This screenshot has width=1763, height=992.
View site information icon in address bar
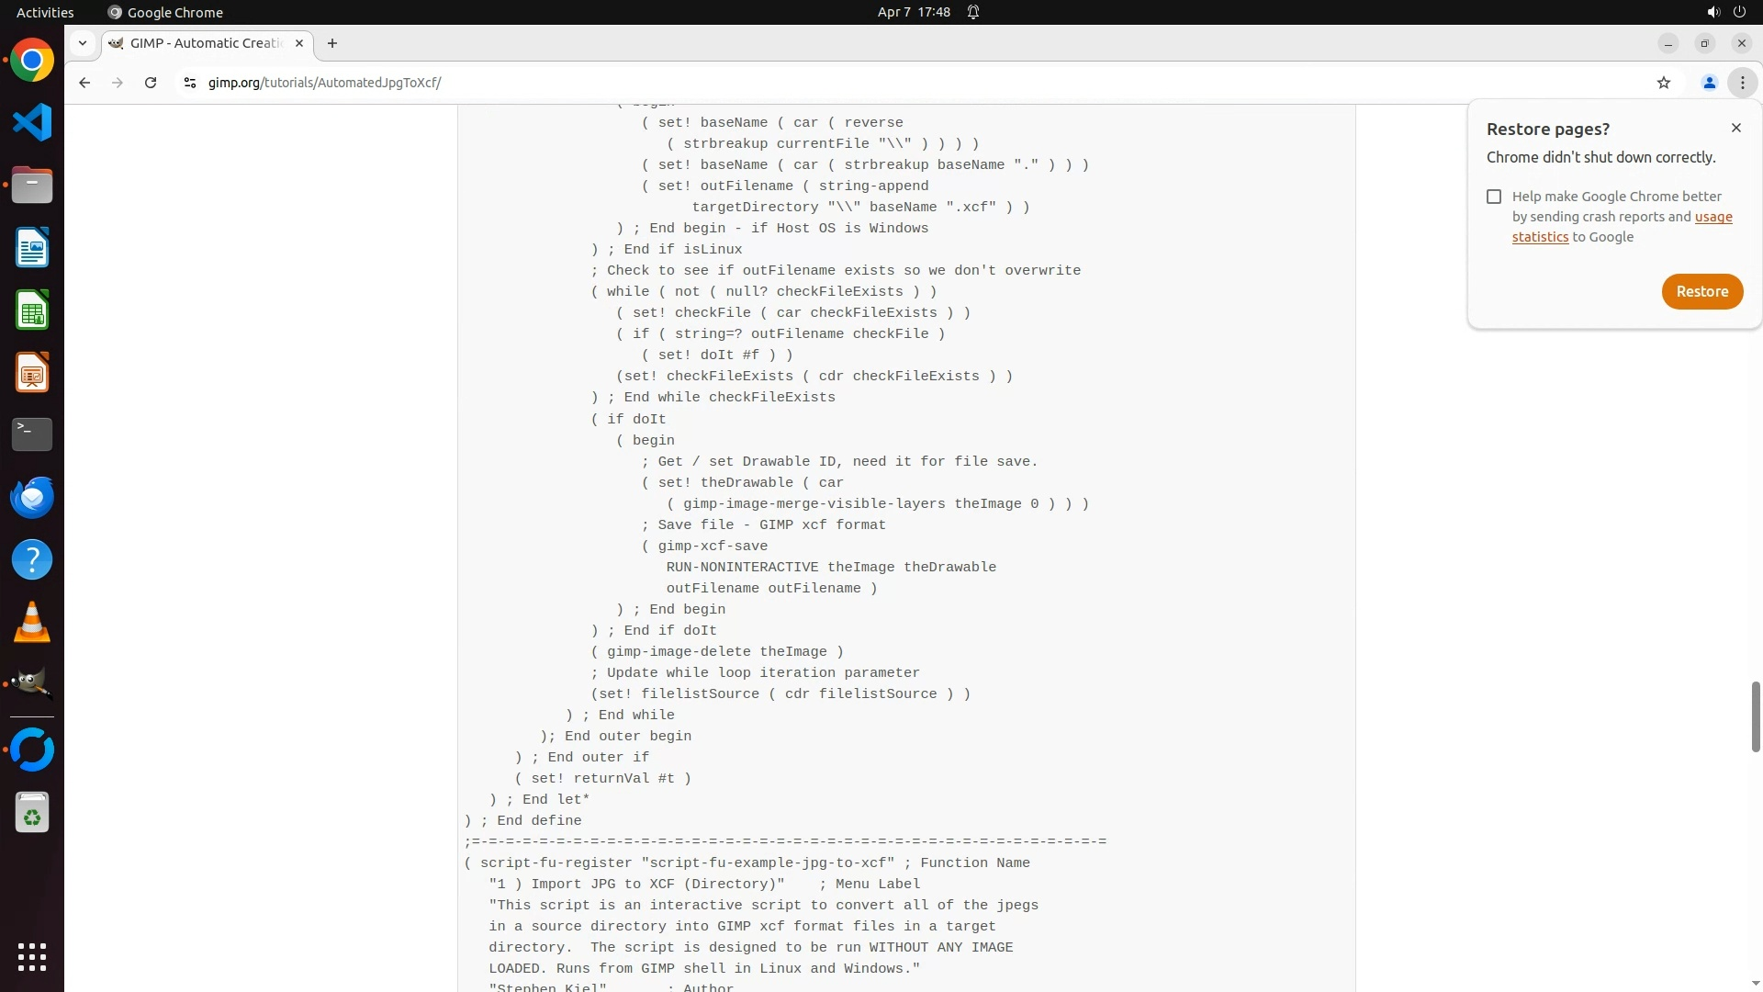click(190, 83)
